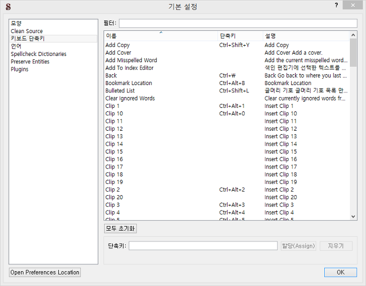Click the shortcut list scrollbar thumb
The height and width of the screenshot is (286, 366).
pos(353,53)
